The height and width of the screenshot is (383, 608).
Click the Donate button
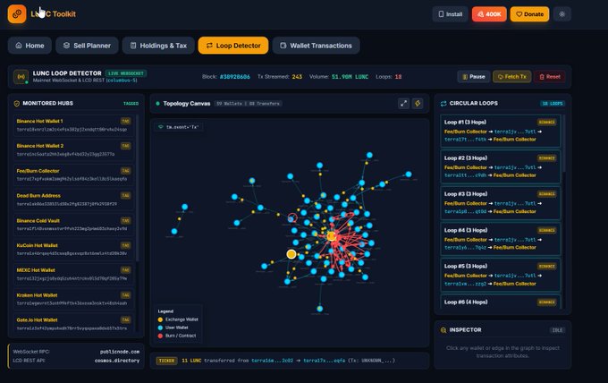(x=529, y=14)
